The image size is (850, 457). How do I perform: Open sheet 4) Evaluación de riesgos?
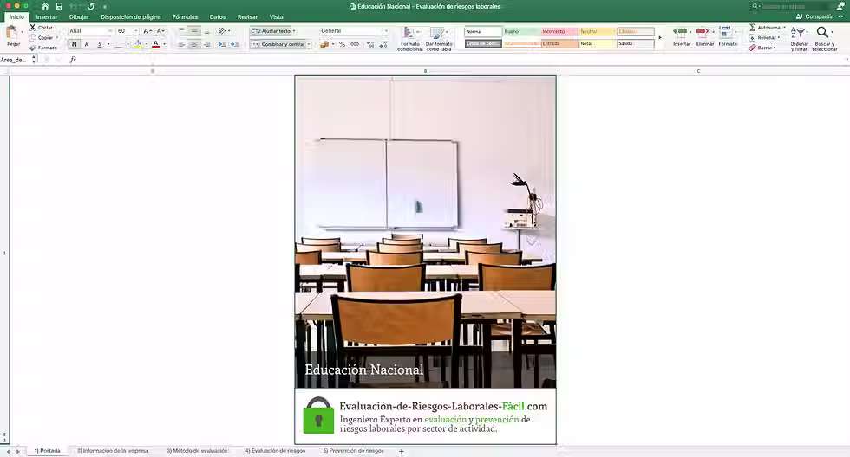(276, 451)
